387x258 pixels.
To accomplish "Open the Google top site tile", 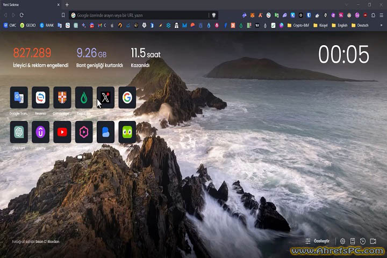I will tap(127, 97).
